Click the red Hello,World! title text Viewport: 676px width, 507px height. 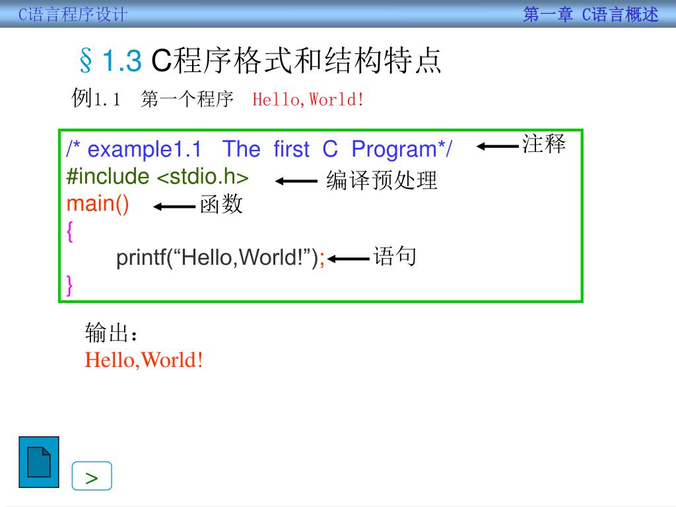[308, 100]
